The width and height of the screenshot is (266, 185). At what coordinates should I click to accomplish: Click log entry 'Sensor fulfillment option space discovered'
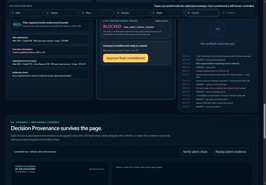point(215,103)
